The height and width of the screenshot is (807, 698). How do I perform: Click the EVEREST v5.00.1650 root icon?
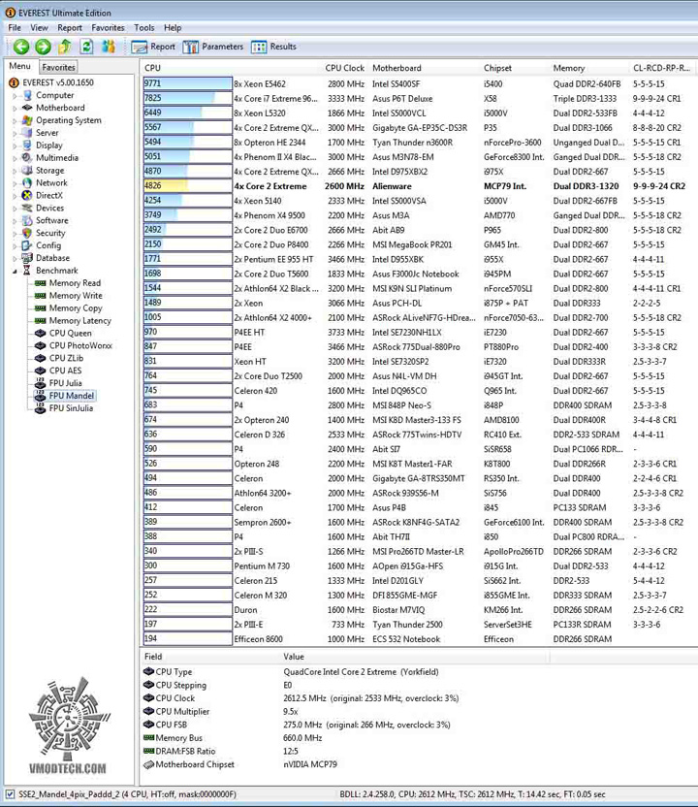point(14,82)
